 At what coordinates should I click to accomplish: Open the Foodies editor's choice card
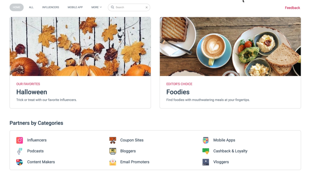[x=230, y=62]
